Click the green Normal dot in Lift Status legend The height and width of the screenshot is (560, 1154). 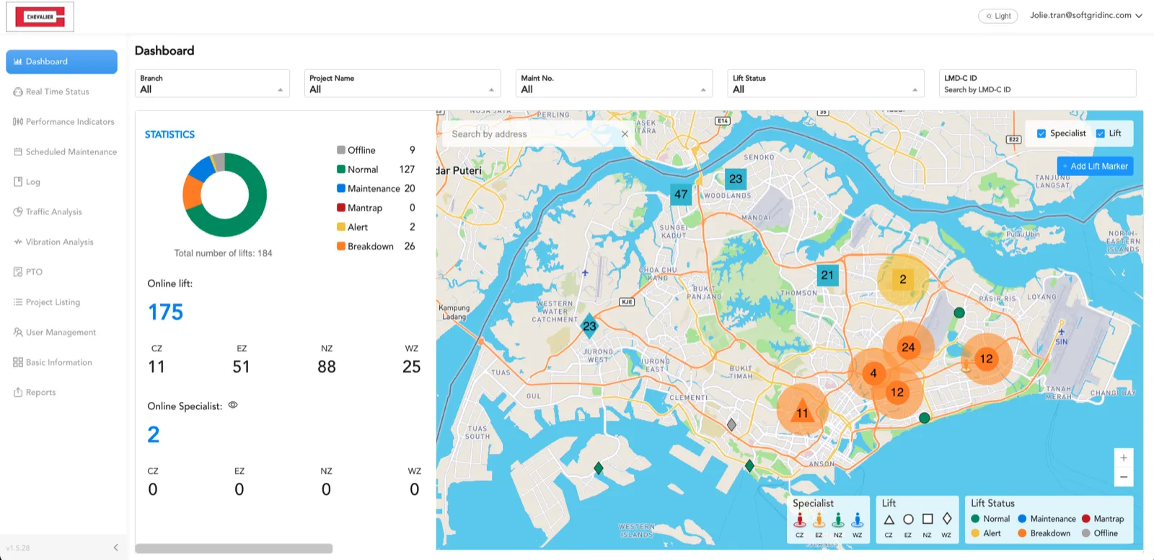975,519
